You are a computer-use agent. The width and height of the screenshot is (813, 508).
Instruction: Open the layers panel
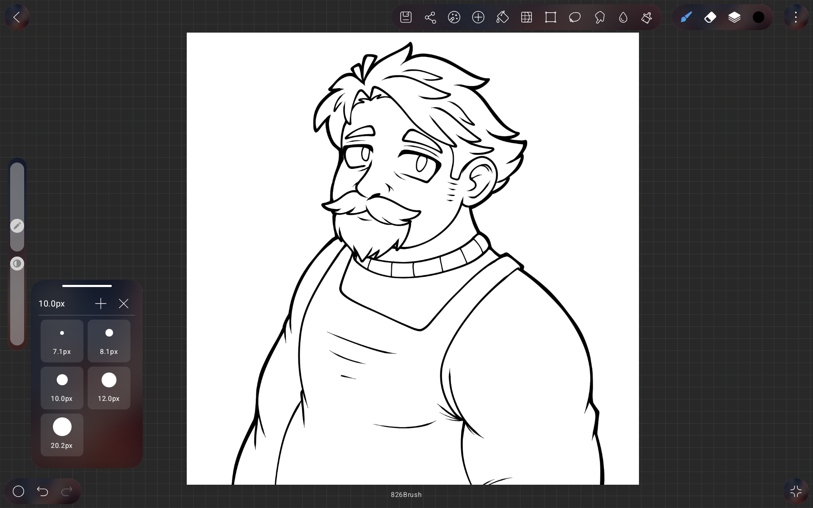[734, 17]
